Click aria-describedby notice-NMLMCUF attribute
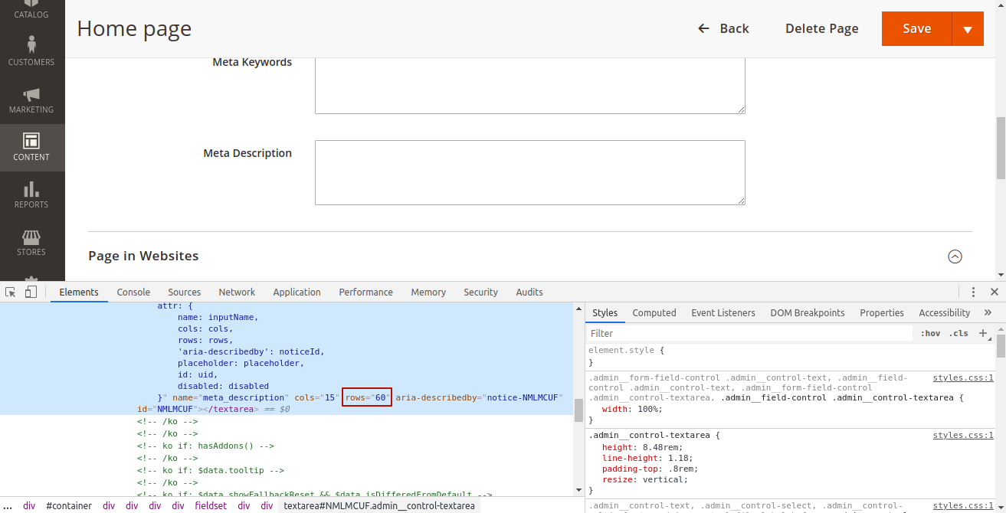Image resolution: width=1006 pixels, height=513 pixels. (479, 397)
